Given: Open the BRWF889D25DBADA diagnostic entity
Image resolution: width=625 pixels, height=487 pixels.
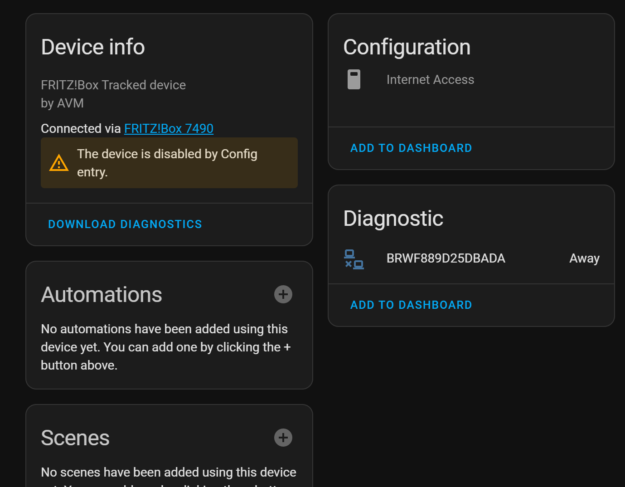Looking at the screenshot, I should 446,258.
